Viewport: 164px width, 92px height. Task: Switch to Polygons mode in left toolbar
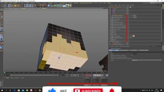click(x=2, y=29)
